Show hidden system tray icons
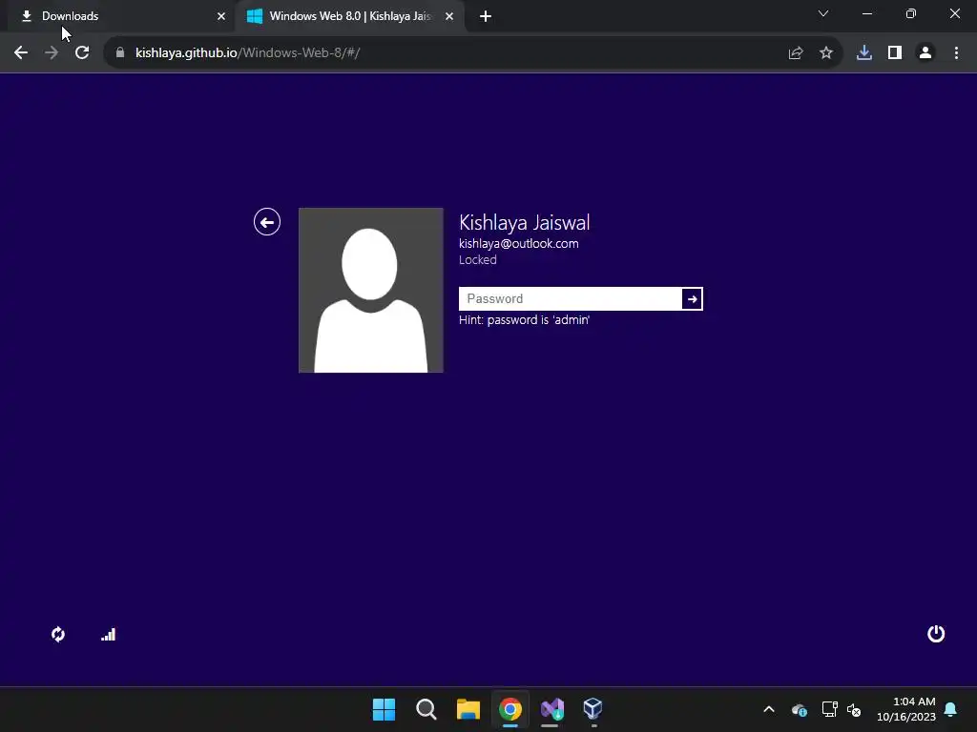The image size is (977, 732). click(x=769, y=709)
